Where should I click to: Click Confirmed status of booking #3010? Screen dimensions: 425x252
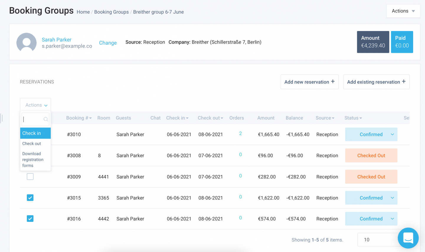(371, 134)
